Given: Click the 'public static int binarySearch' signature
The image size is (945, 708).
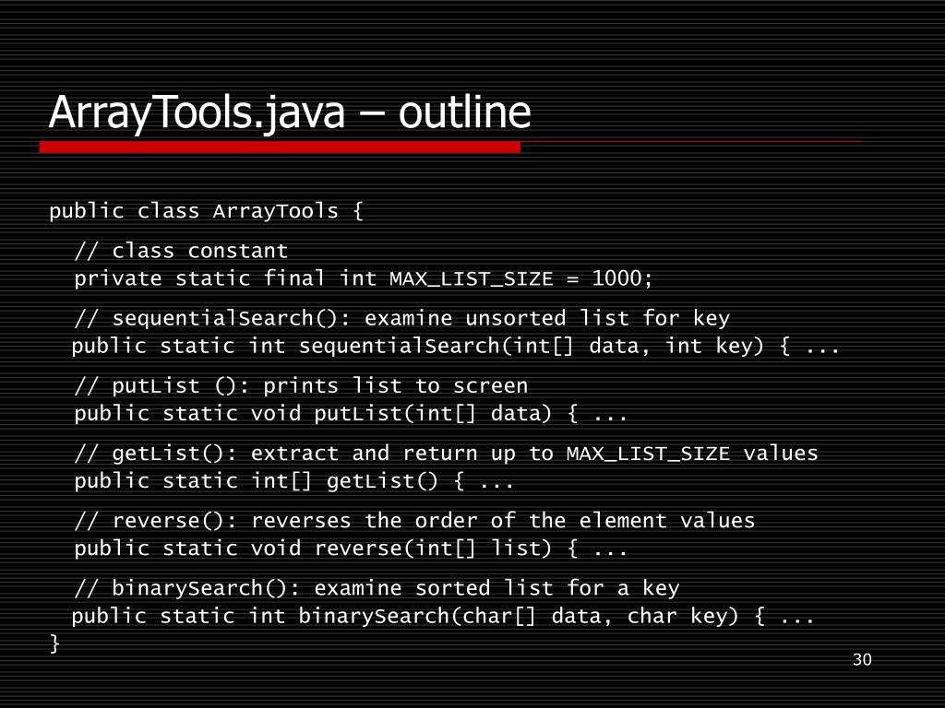Looking at the screenshot, I should pyautogui.click(x=443, y=616).
